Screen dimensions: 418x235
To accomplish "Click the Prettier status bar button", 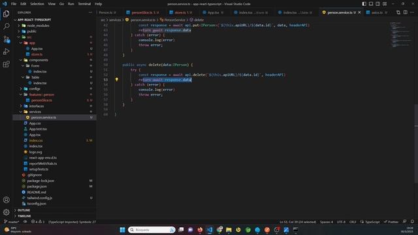I will tap(391, 222).
